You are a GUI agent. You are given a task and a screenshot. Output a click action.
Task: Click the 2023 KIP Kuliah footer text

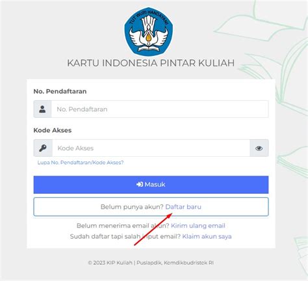coord(151,263)
